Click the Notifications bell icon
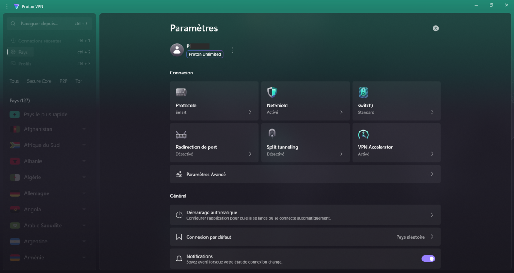Screen dimensions: 514x273 [179, 258]
